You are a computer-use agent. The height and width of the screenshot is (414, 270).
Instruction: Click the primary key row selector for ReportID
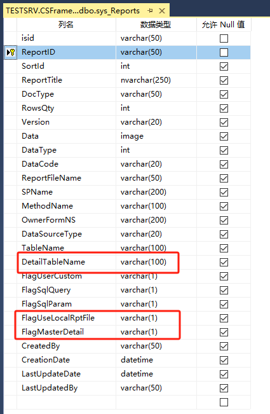tap(11, 52)
